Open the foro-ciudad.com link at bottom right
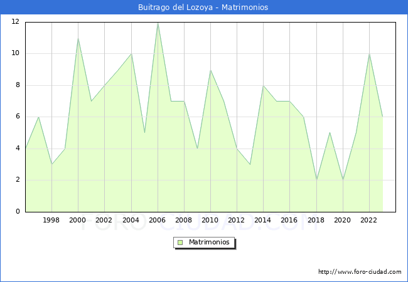 click(x=360, y=272)
